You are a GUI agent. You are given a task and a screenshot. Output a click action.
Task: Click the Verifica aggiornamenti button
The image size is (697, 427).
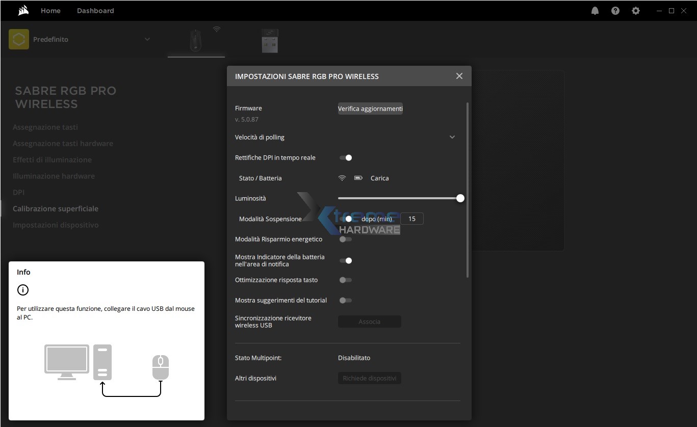tap(370, 109)
